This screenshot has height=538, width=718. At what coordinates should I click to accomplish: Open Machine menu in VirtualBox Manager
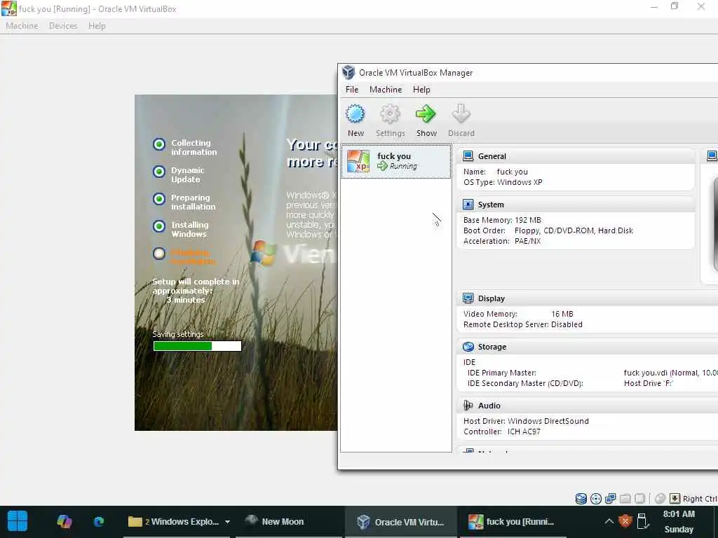(386, 90)
